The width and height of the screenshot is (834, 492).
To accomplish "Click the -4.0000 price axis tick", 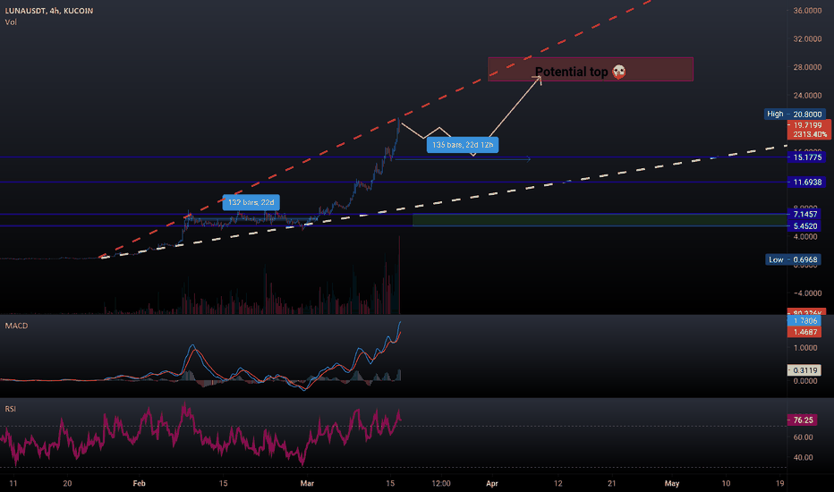I will click(807, 293).
